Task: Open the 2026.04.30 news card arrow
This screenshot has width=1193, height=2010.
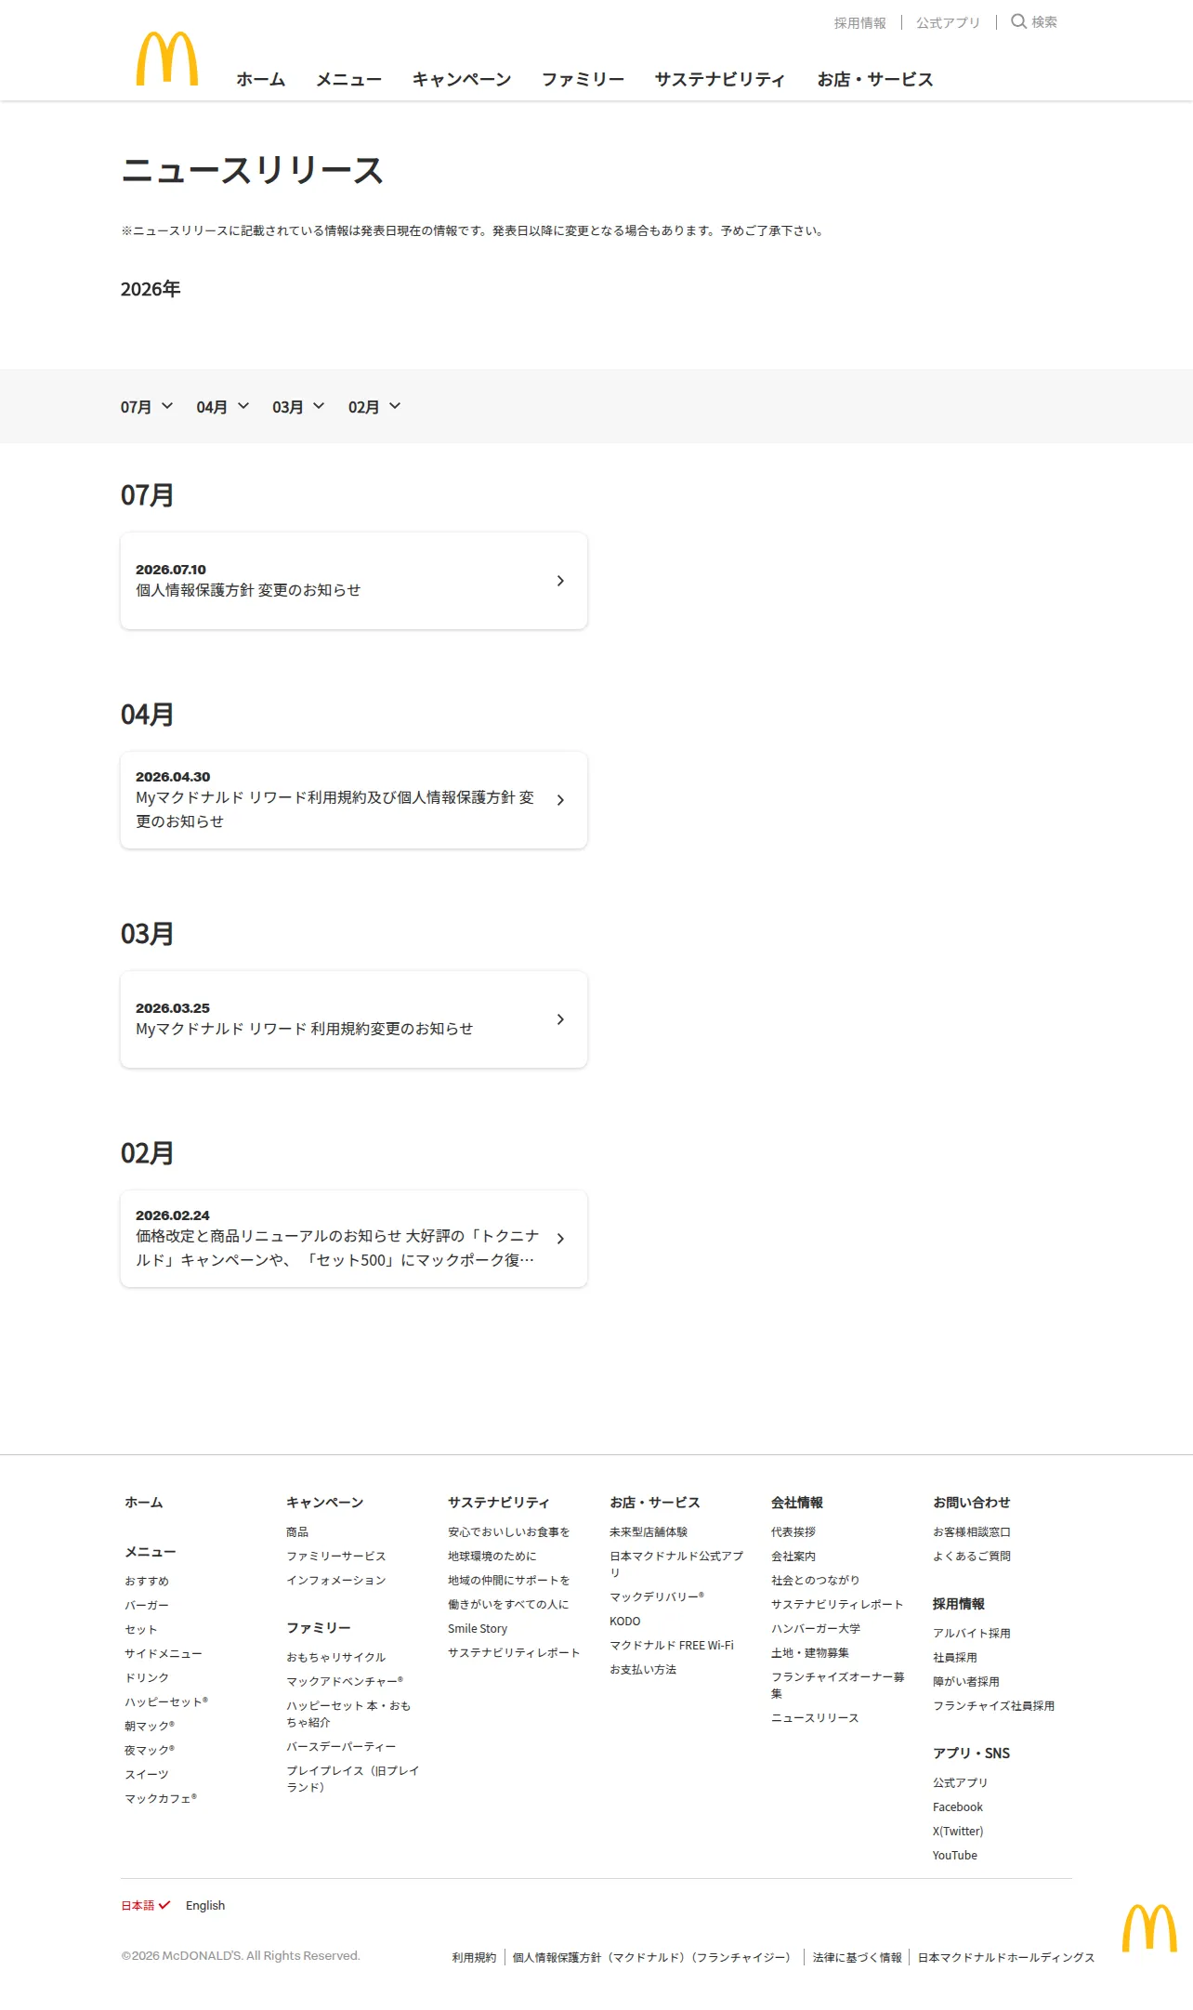Action: 560,800
